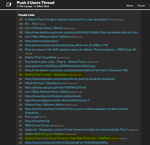Image resolution: width=150 pixels, height=145 pixels.
Task: Go to the Forum page
Action: [x=141, y=6]
